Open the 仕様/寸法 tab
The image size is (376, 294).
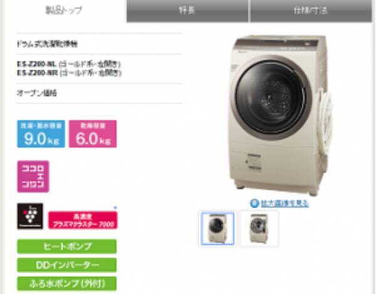click(311, 11)
